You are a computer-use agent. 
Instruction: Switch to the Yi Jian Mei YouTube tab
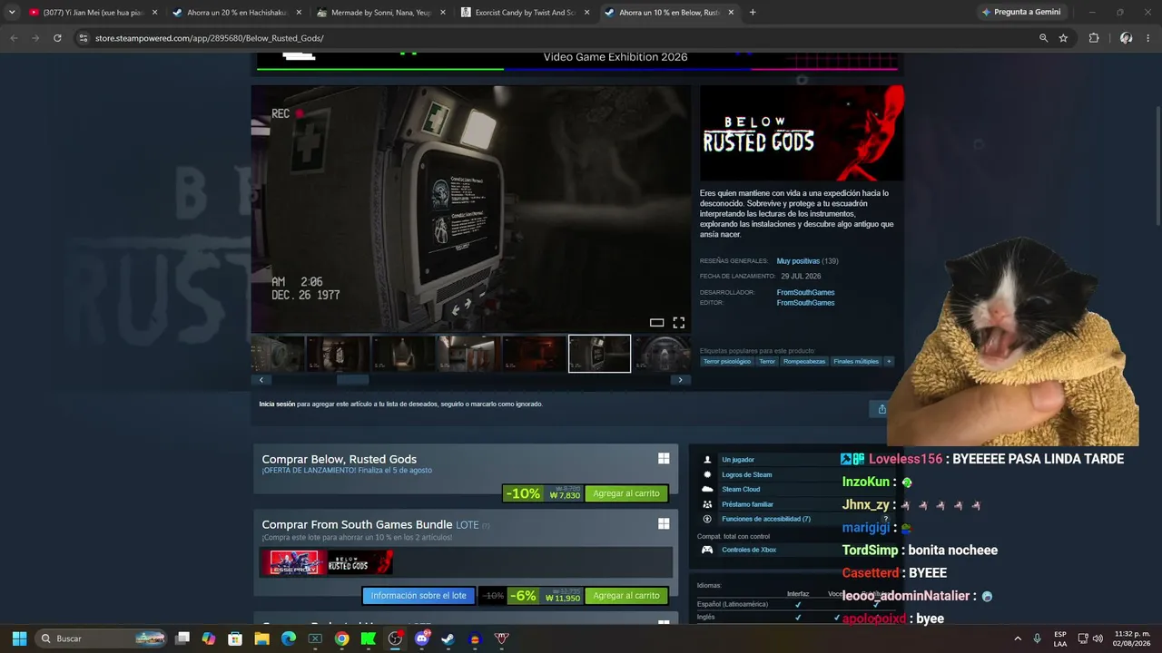[x=93, y=13]
